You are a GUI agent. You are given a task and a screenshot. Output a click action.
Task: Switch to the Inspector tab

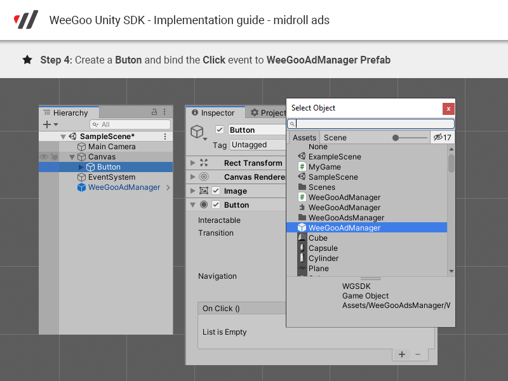click(215, 113)
